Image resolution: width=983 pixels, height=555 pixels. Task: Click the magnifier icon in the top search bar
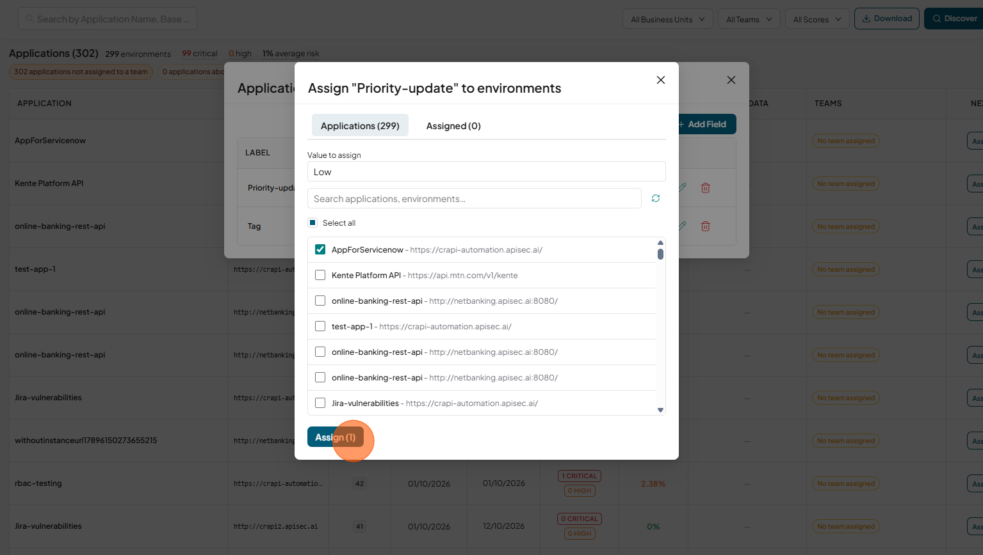pyautogui.click(x=29, y=19)
